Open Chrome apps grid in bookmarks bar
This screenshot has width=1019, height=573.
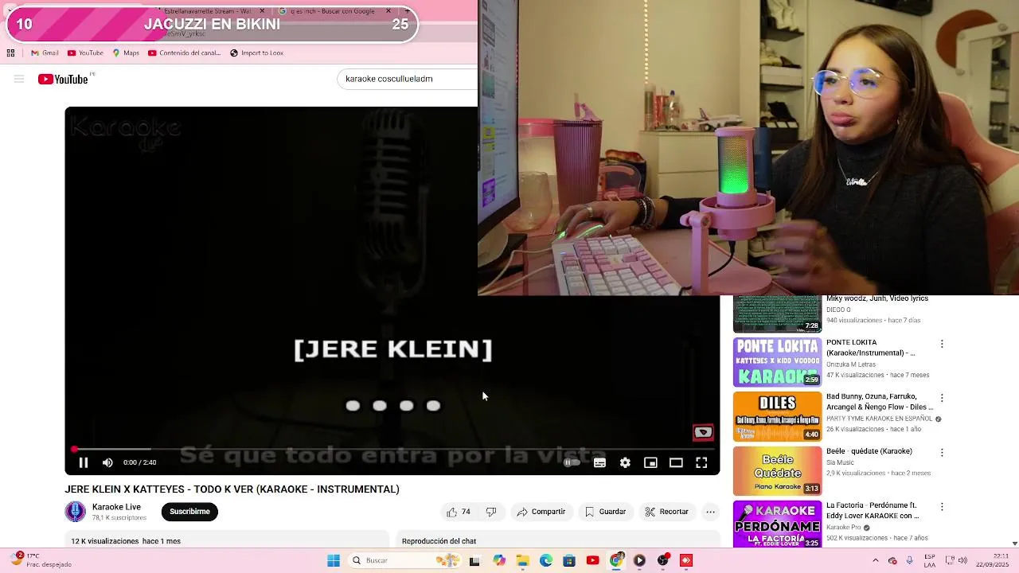10,53
